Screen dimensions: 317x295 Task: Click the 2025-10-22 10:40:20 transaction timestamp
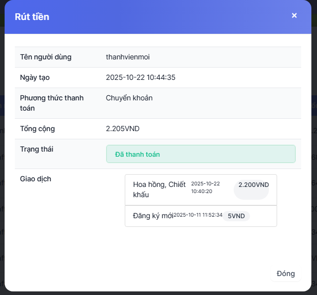(x=205, y=187)
